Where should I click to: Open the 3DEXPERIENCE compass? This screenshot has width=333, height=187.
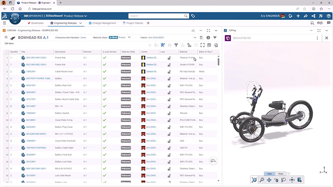(15, 19)
